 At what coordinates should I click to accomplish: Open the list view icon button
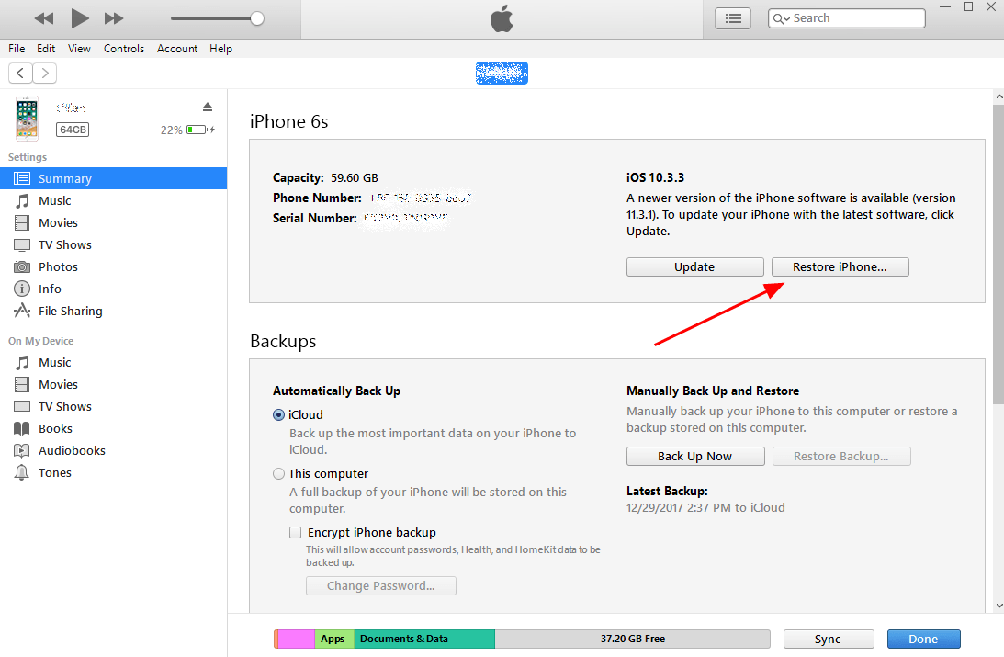click(733, 18)
